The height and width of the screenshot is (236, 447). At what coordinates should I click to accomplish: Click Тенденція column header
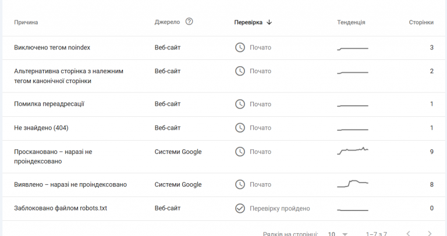pyautogui.click(x=351, y=22)
